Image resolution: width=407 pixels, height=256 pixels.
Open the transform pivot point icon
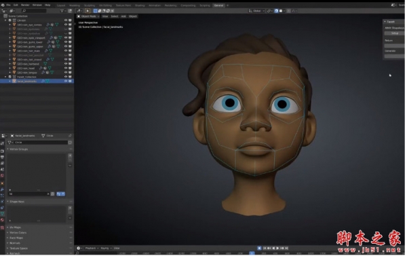[x=269, y=11]
